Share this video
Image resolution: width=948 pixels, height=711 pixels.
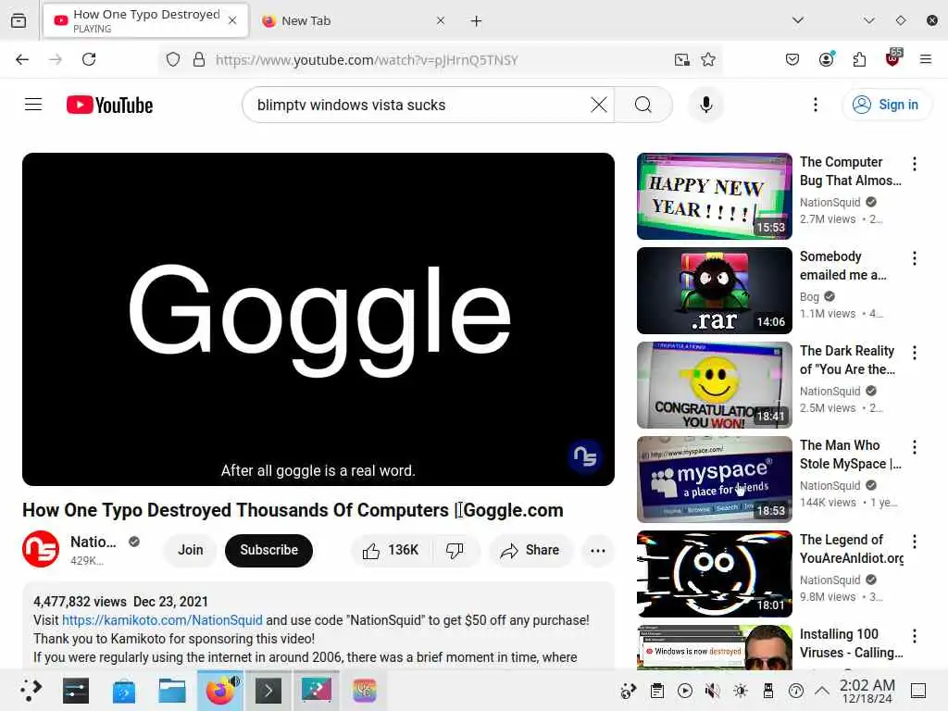coord(530,550)
